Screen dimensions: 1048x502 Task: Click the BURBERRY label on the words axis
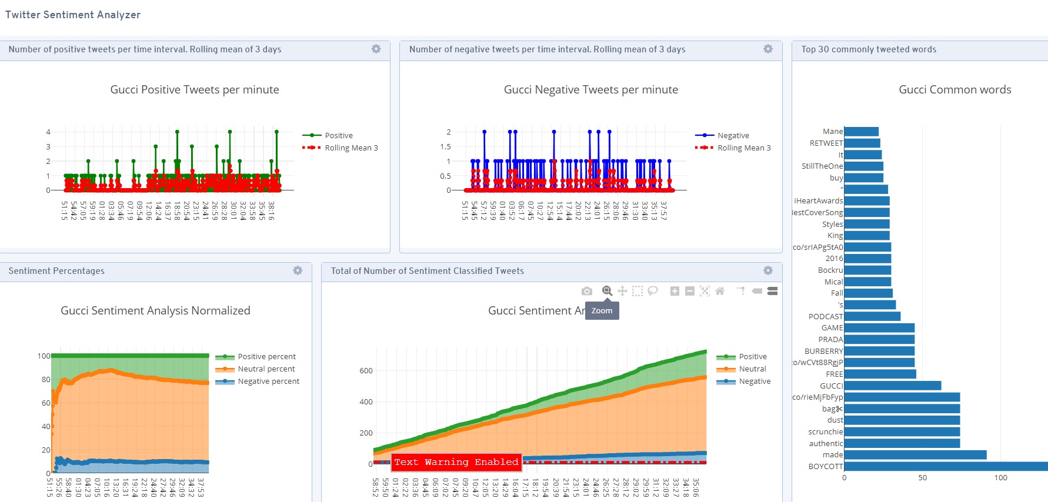823,351
